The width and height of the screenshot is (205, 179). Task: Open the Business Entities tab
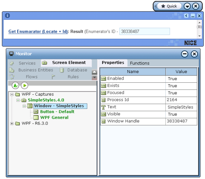pyautogui.click(x=36, y=70)
